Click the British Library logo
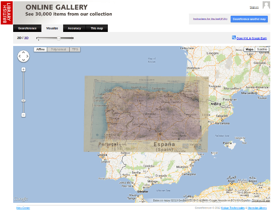 (x=7, y=13)
